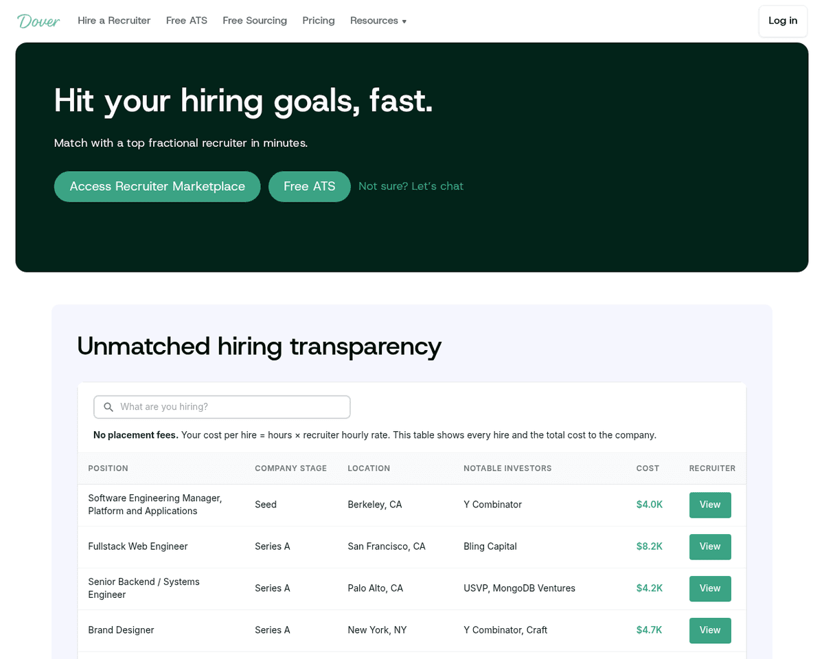Go to Free ATS nav link
Image resolution: width=824 pixels, height=659 pixels.
187,21
